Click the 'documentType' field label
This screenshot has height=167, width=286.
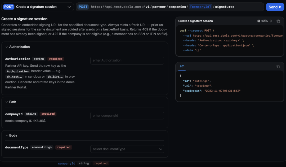point(17,147)
